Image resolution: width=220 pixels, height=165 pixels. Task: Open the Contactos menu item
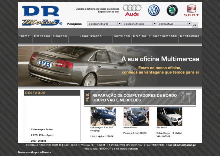pyautogui.click(x=190, y=36)
